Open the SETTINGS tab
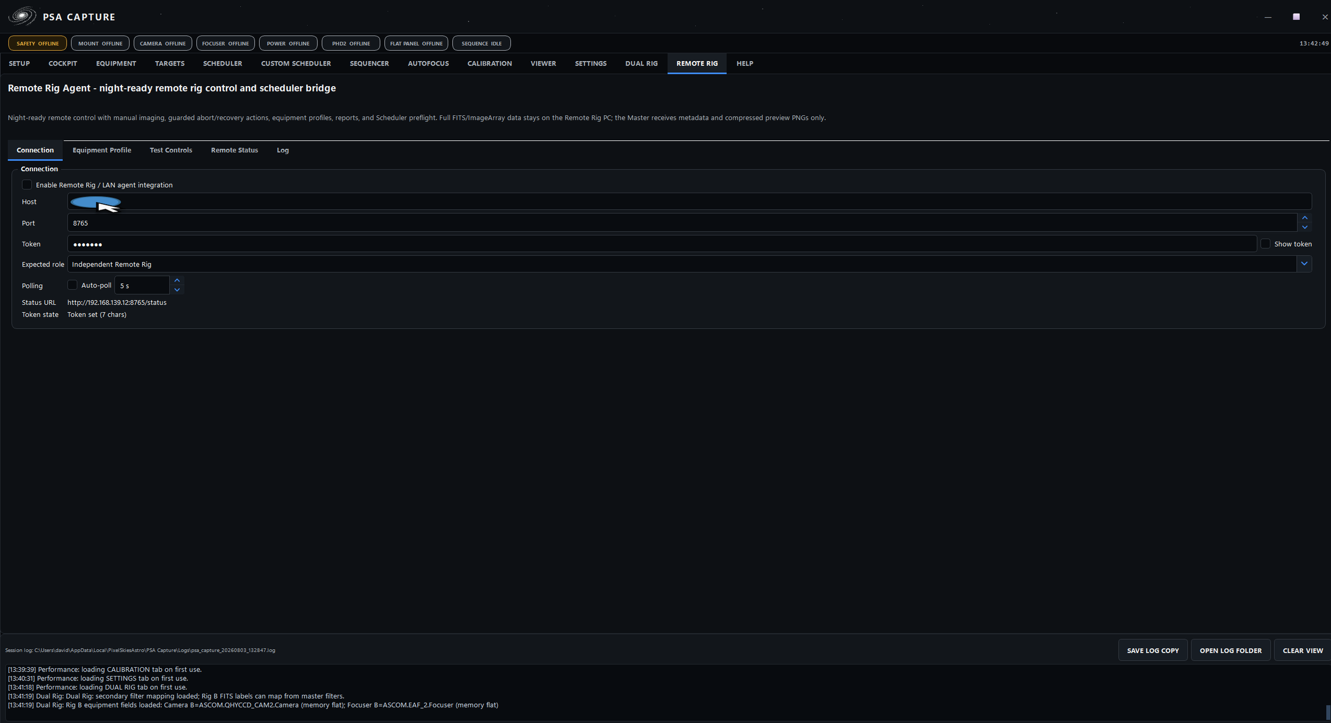Viewport: 1331px width, 723px height. point(590,63)
